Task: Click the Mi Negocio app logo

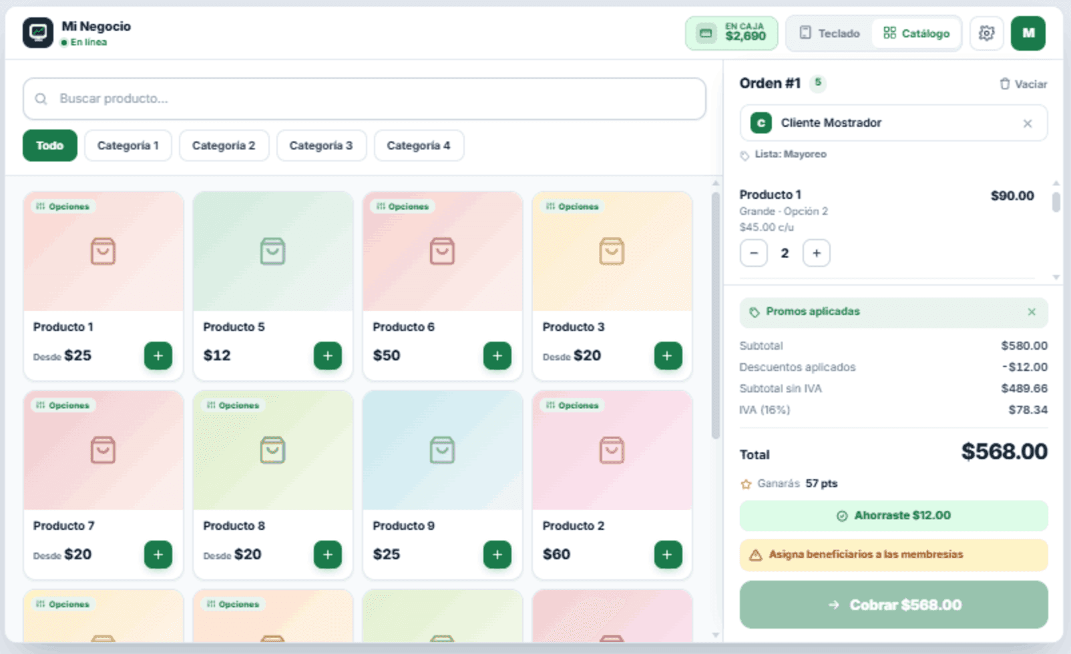Action: (38, 33)
